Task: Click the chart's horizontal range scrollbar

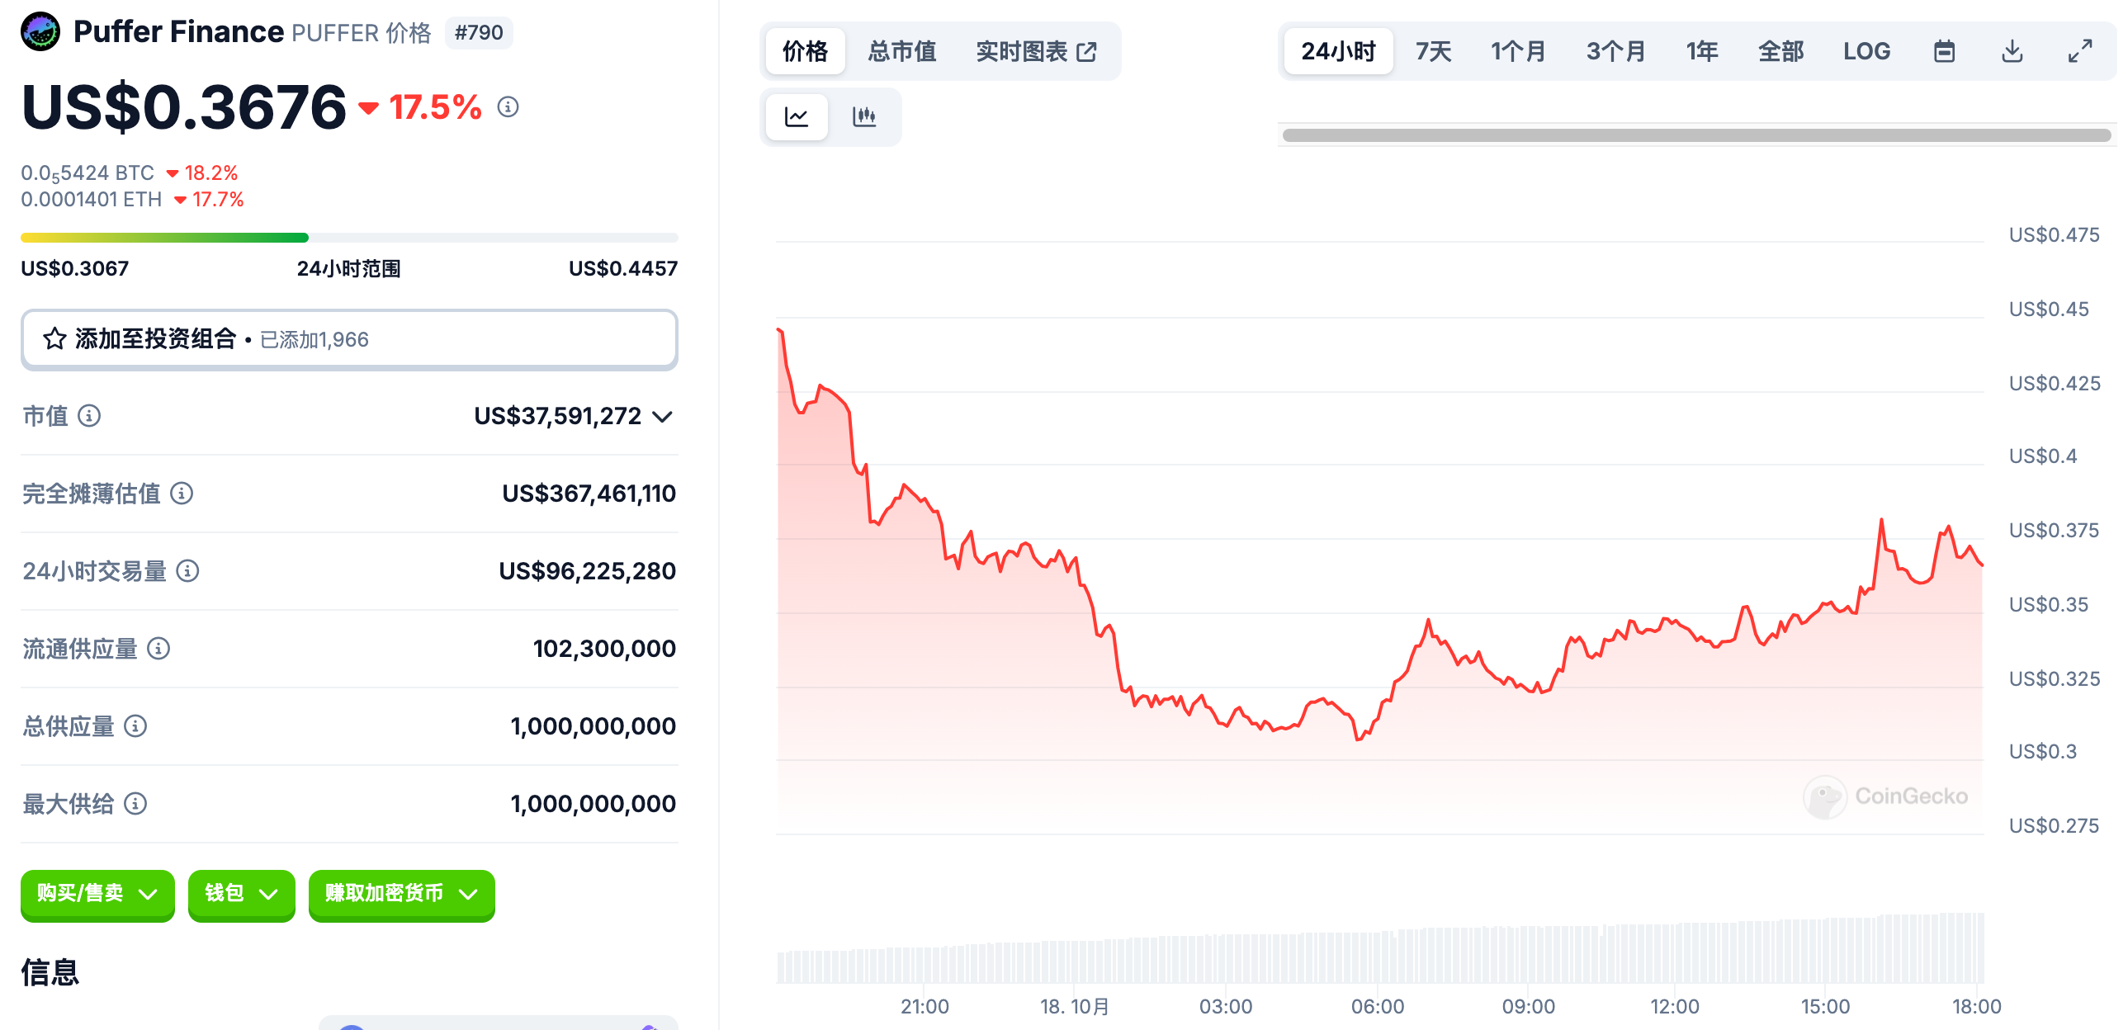Action: tap(1695, 135)
